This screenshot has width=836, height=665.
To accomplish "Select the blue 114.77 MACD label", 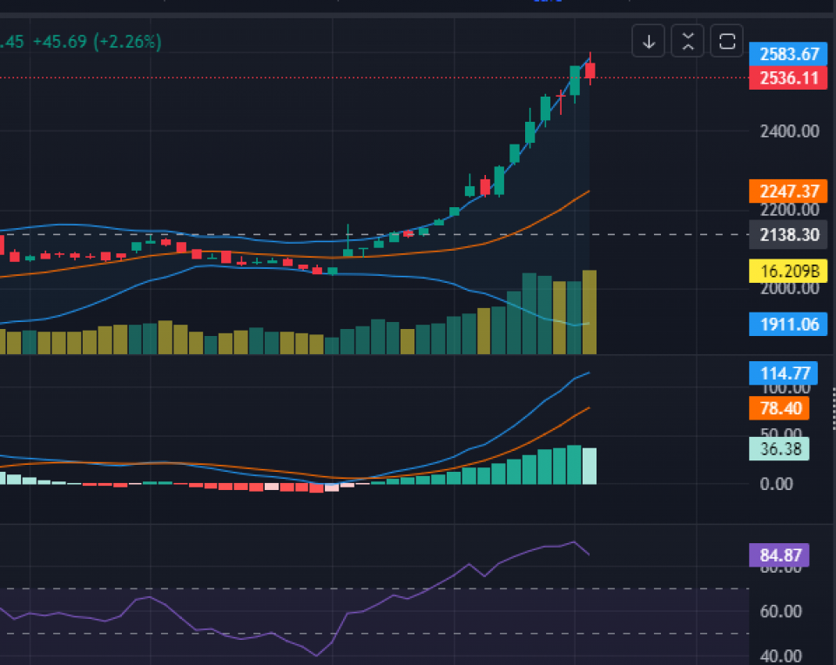I will click(x=783, y=373).
